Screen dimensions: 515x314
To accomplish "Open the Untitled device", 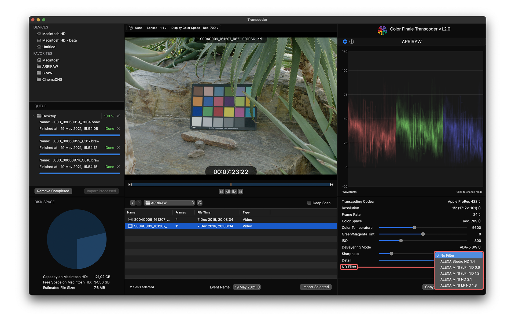I will click(49, 47).
